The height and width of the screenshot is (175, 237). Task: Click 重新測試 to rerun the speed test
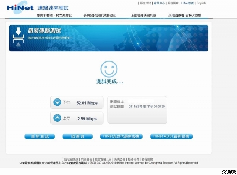pos(40,137)
